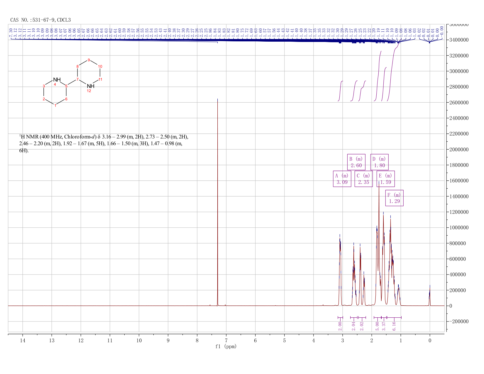This screenshot has height=374, width=484.
Task: Click carbon atom 9 in the structure
Action: tap(89, 60)
